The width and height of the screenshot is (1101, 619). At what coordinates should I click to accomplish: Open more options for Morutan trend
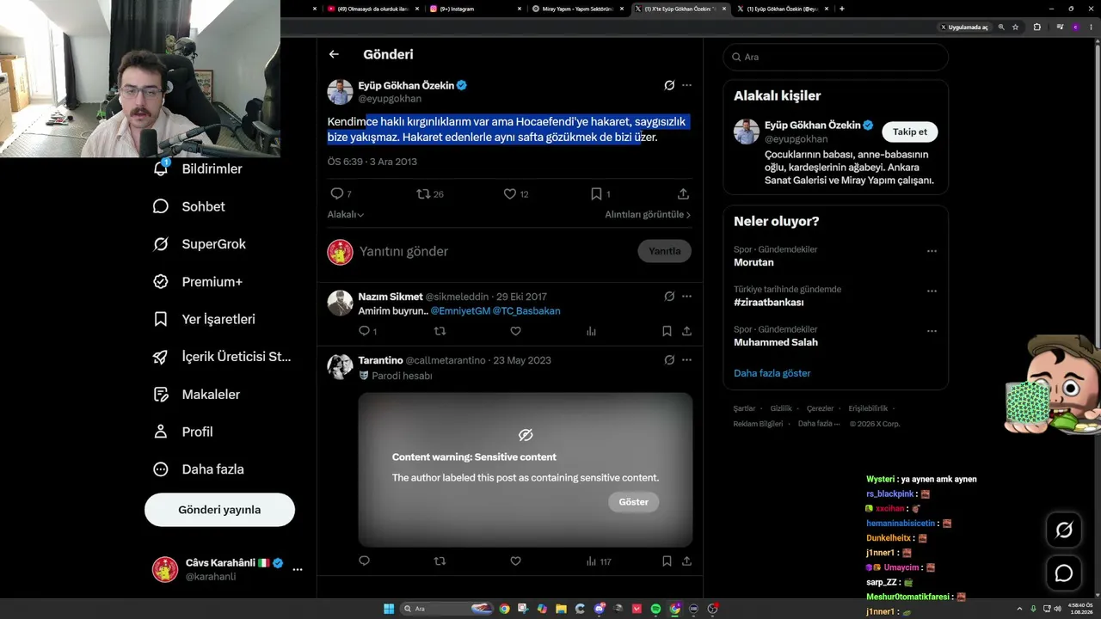coord(932,251)
